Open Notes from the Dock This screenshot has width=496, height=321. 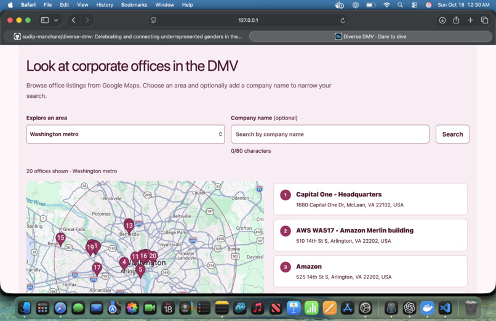222,307
